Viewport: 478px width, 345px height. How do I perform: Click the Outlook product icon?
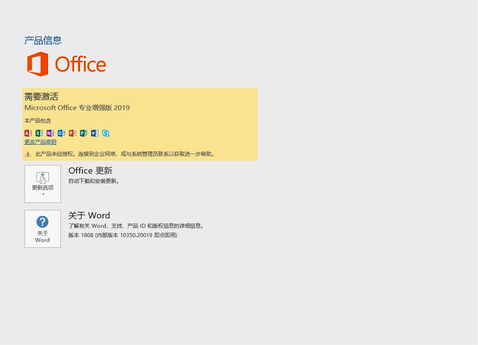coord(61,133)
